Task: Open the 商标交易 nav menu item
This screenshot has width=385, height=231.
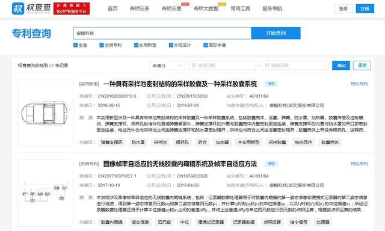Action: [171, 8]
